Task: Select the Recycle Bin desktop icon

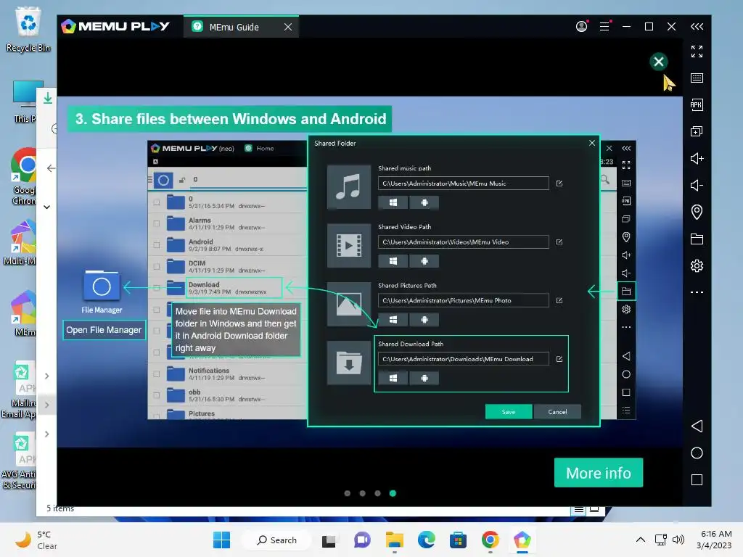Action: click(x=28, y=29)
